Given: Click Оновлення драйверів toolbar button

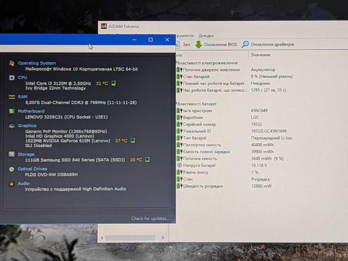Looking at the screenshot, I should pos(268,44).
